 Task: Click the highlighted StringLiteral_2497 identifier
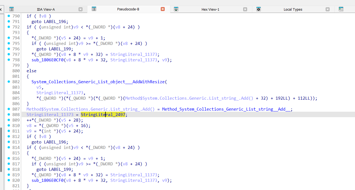[103, 115]
